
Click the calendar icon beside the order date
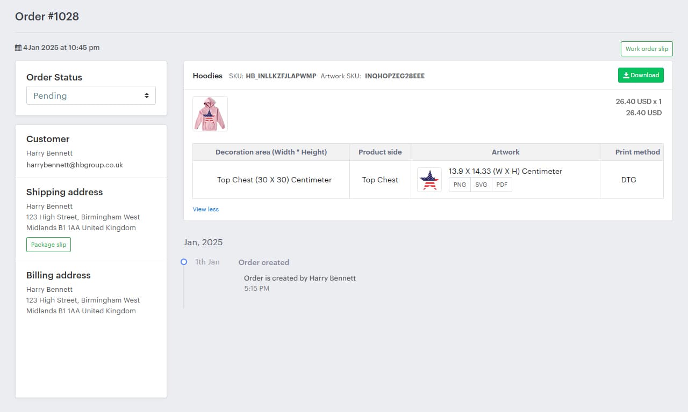(19, 47)
